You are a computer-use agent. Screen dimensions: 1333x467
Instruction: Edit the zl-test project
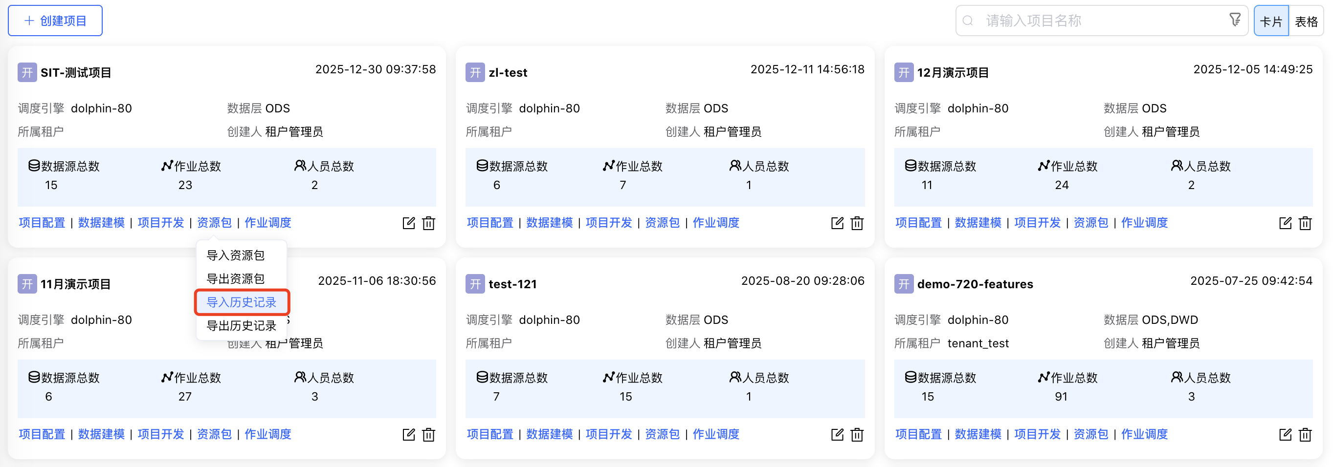pyautogui.click(x=837, y=223)
